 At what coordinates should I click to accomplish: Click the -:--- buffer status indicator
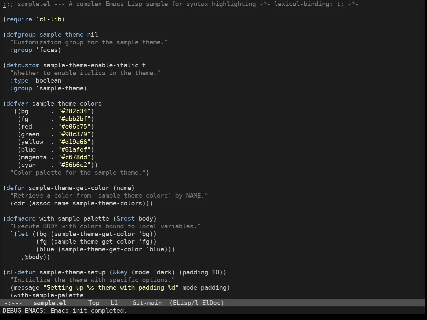[x=13, y=303]
